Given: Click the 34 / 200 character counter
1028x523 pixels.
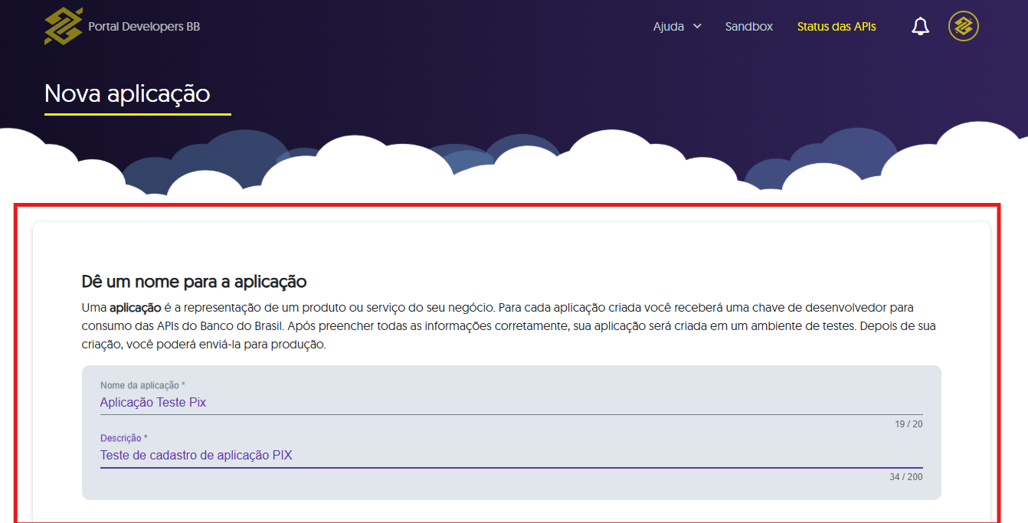Looking at the screenshot, I should click(x=905, y=477).
